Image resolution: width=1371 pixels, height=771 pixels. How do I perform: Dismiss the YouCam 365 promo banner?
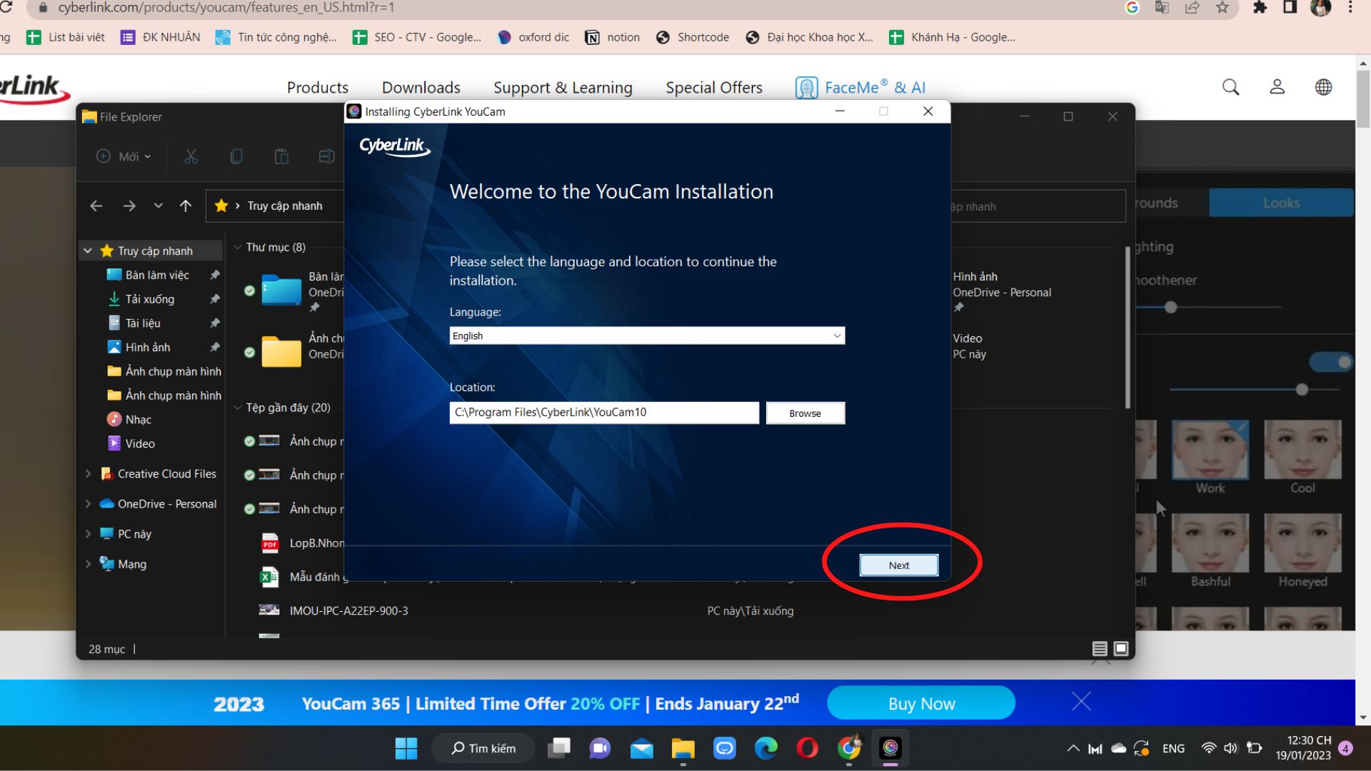pos(1081,702)
